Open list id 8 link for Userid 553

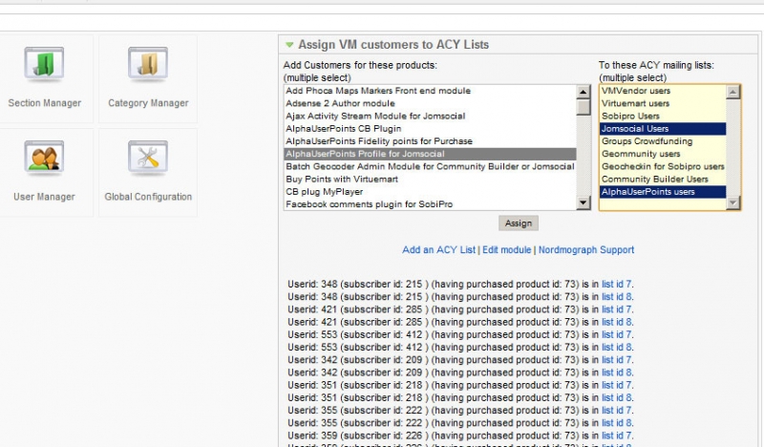(x=616, y=348)
